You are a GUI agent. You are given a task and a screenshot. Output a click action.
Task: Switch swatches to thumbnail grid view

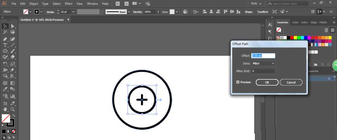[x=332, y=30]
